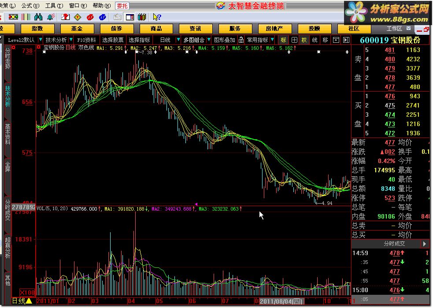
Task: Switch to the 商品 tab
Action: point(156,29)
